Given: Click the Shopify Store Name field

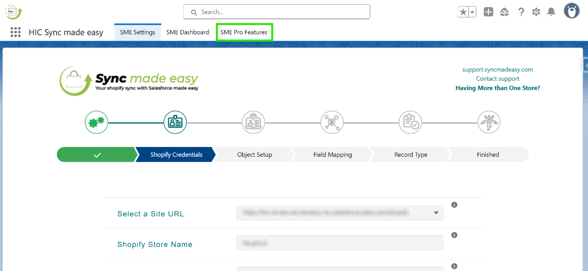Looking at the screenshot, I should pos(340,243).
